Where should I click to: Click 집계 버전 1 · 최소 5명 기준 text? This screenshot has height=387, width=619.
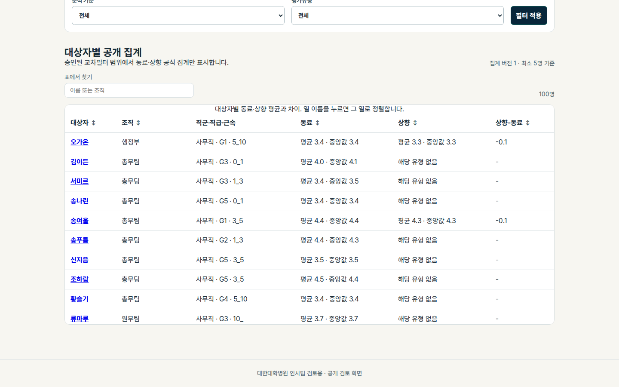(x=522, y=63)
